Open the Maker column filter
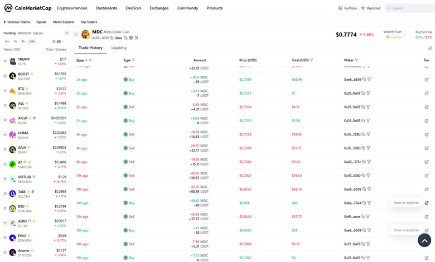 356,60
